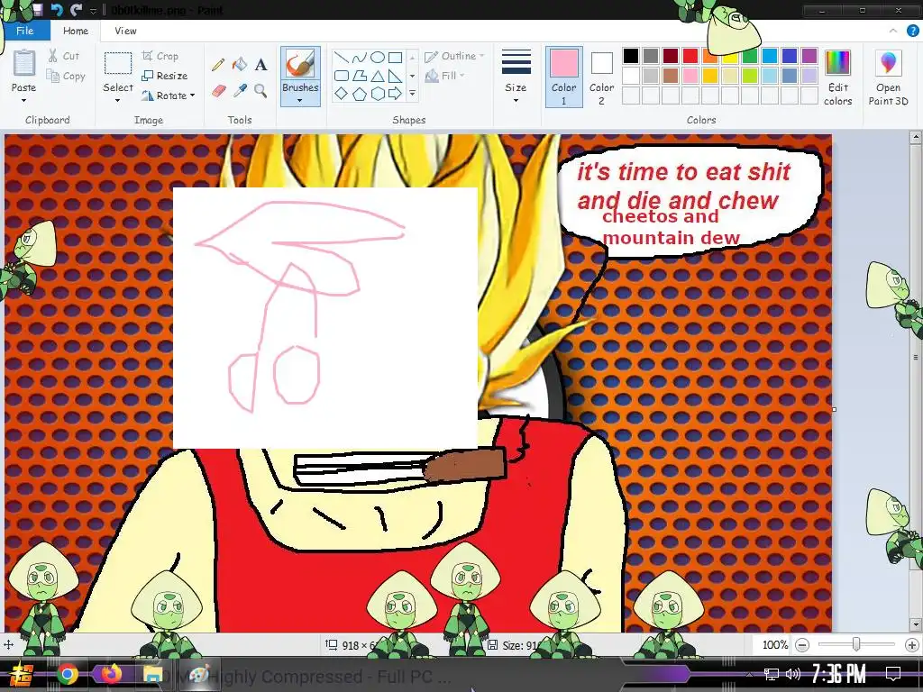Select the Line shape

(x=341, y=58)
